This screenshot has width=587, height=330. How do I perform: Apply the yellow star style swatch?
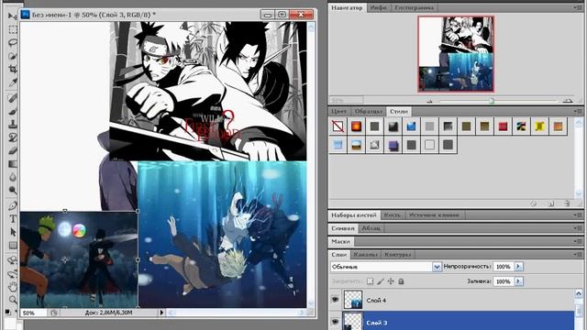click(539, 126)
